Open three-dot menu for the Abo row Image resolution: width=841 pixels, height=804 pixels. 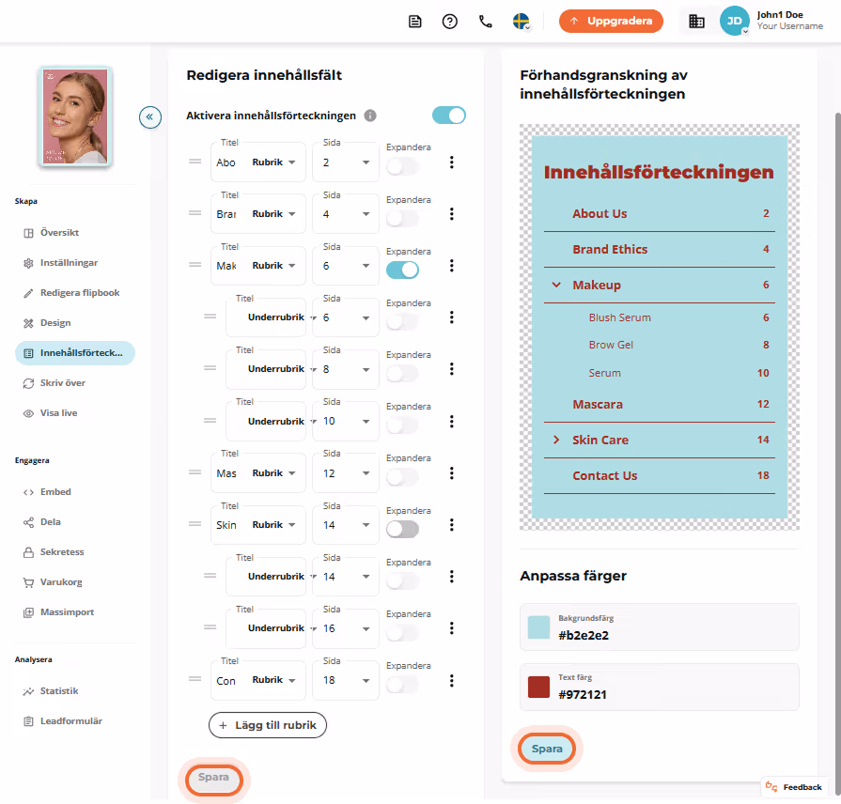(452, 162)
